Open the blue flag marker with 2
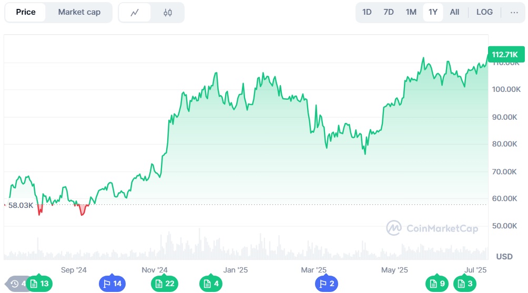 click(327, 284)
